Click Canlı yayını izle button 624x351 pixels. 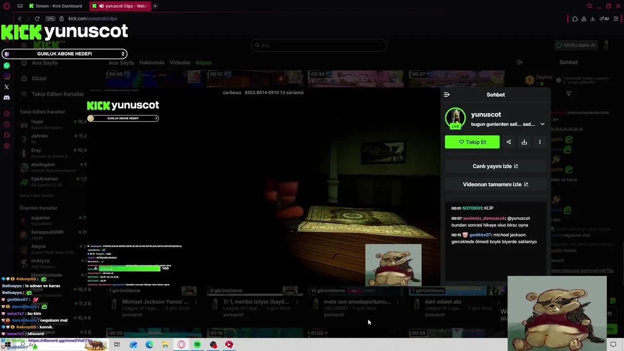tap(495, 166)
